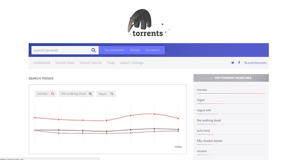Open the Proxy menu item
This screenshot has height=160, width=298.
[x=111, y=63]
